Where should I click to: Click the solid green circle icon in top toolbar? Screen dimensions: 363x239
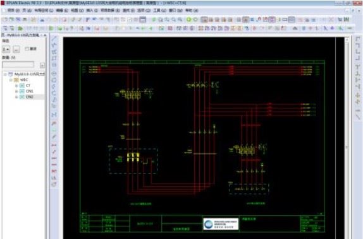click(x=189, y=20)
